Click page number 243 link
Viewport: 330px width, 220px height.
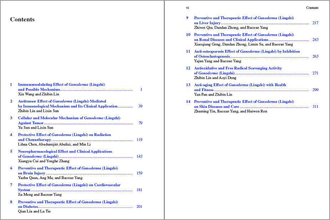point(315,40)
